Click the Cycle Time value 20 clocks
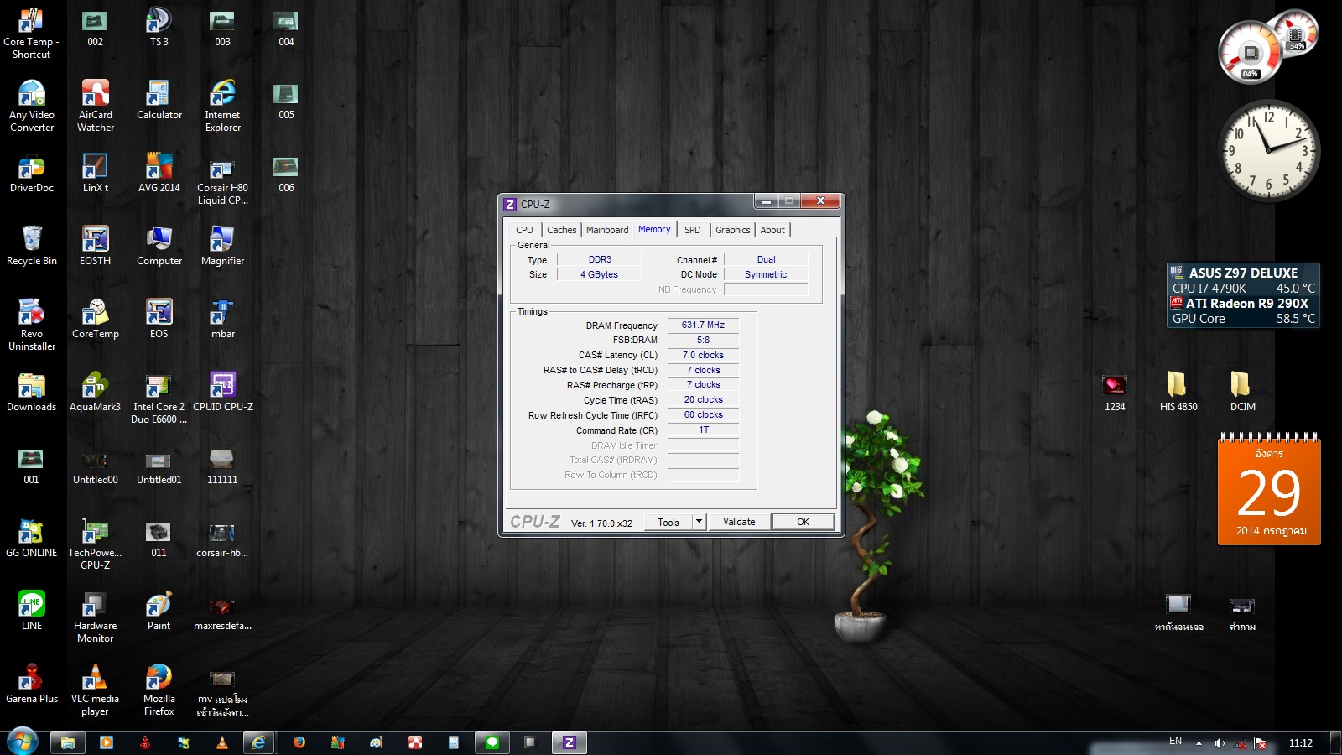The image size is (1342, 755). [x=703, y=399]
